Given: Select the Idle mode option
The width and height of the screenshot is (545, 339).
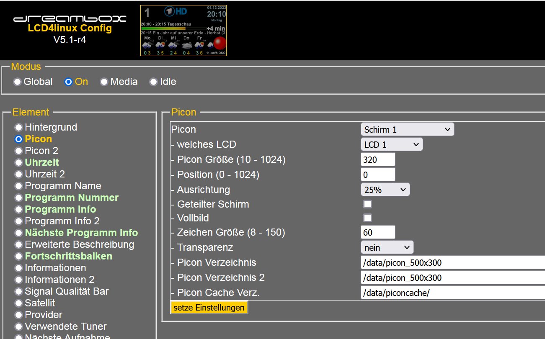Looking at the screenshot, I should 154,82.
